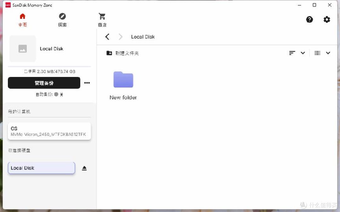Select the New folder icon
Viewport: 340px width, 212px height.
(x=123, y=79)
